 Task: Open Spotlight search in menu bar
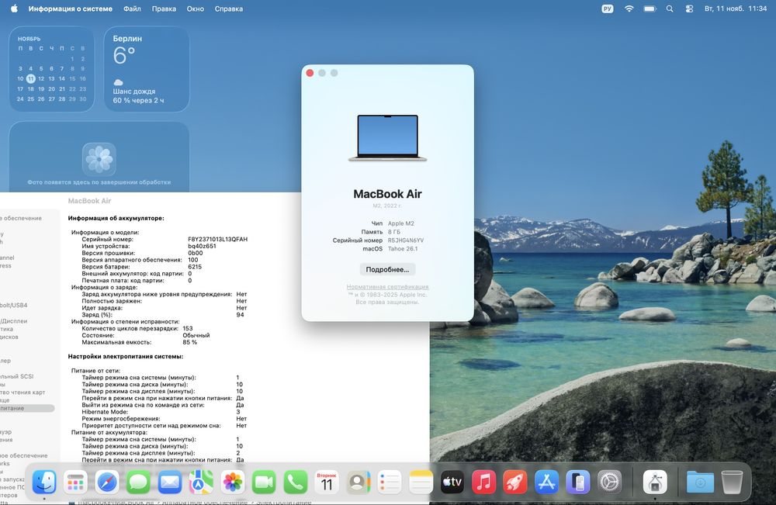point(670,9)
